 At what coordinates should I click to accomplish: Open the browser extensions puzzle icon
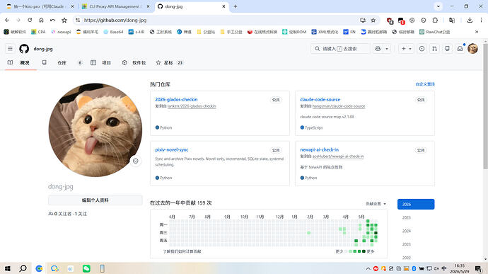pos(435,20)
